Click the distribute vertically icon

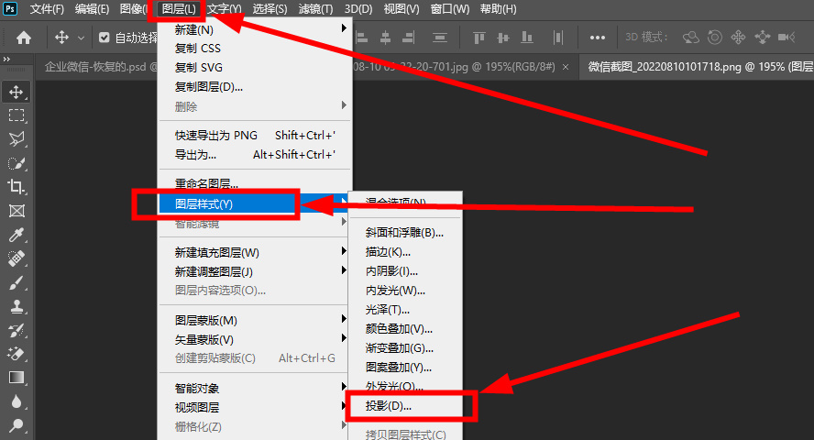coord(440,38)
